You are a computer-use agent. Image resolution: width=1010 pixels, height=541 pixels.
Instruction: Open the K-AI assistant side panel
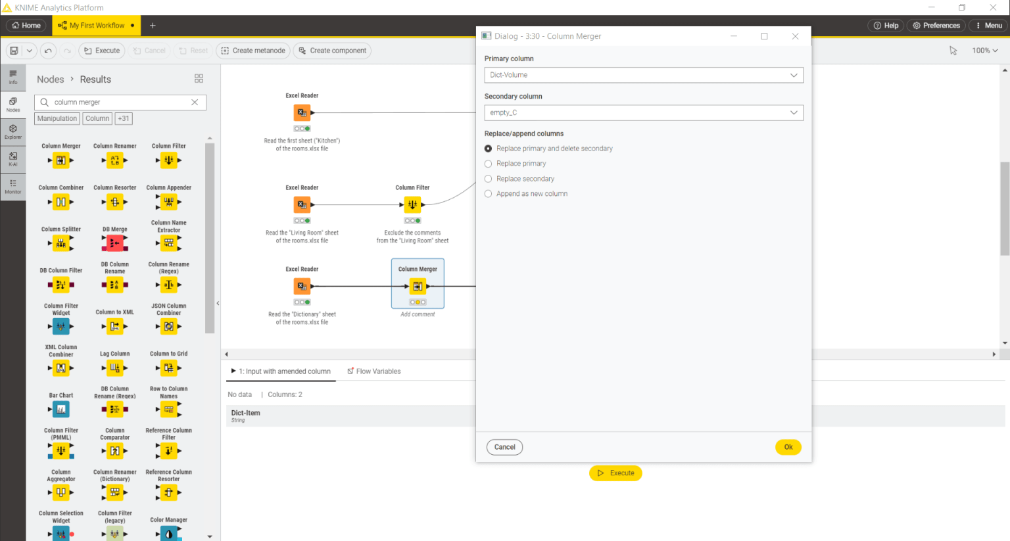click(x=13, y=159)
